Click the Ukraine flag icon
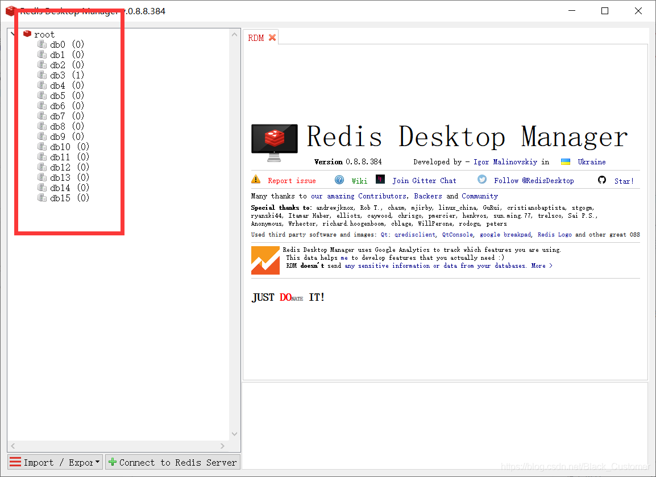Screen dimensions: 656x477 [x=566, y=162]
